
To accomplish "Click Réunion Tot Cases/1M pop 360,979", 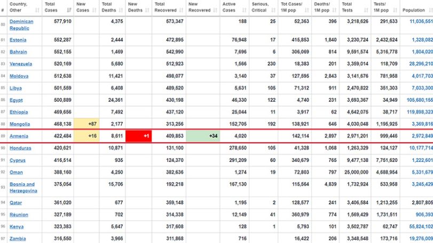I will tap(300, 215).
